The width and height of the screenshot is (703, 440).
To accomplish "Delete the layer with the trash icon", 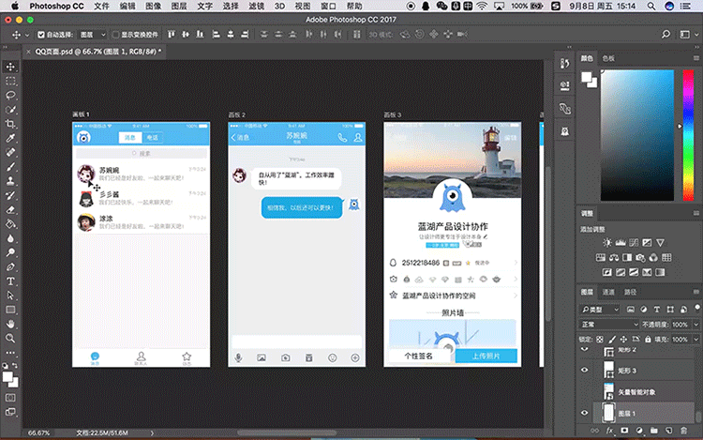I will [x=683, y=430].
